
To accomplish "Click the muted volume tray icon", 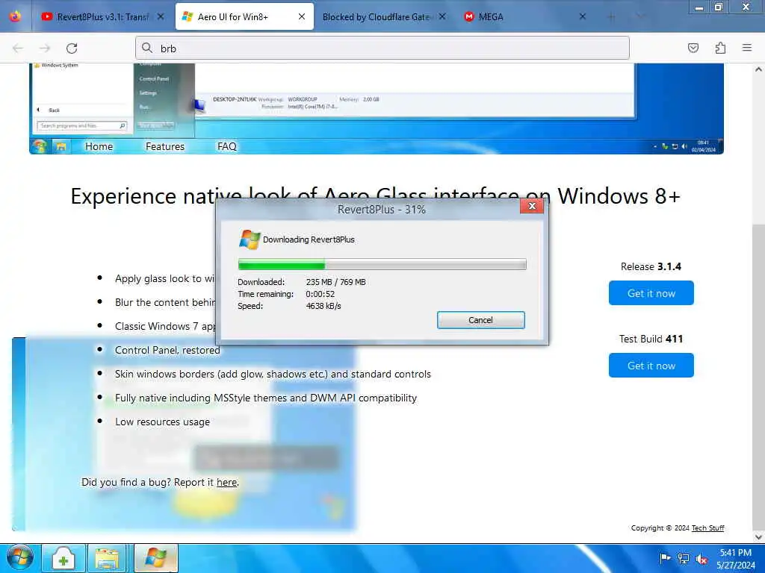I will (x=702, y=559).
